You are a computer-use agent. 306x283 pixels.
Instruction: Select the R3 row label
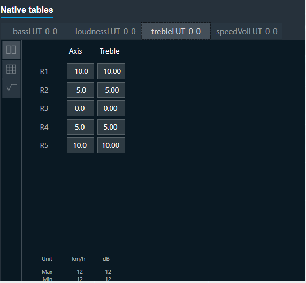[44, 109]
